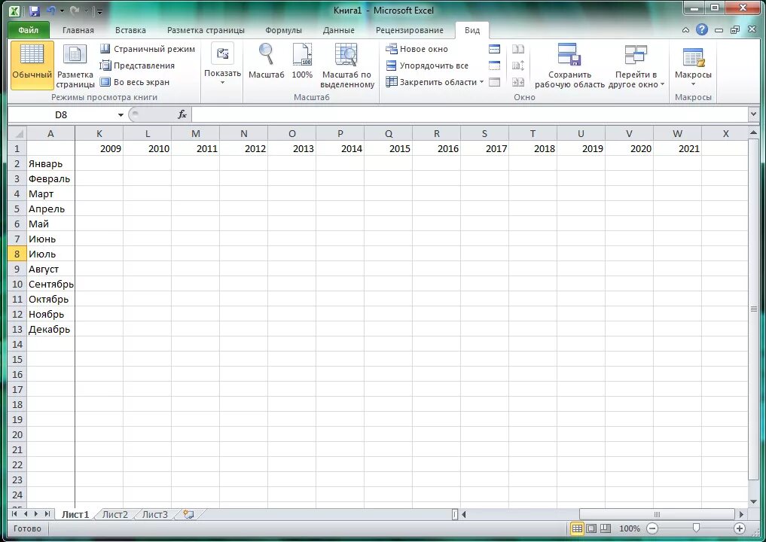Expand the Name Box dropdown arrow
Image resolution: width=766 pixels, height=542 pixels.
pos(121,114)
